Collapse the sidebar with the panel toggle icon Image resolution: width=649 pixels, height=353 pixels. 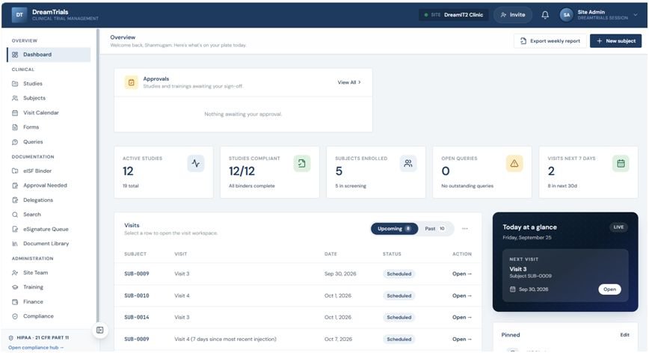99,330
